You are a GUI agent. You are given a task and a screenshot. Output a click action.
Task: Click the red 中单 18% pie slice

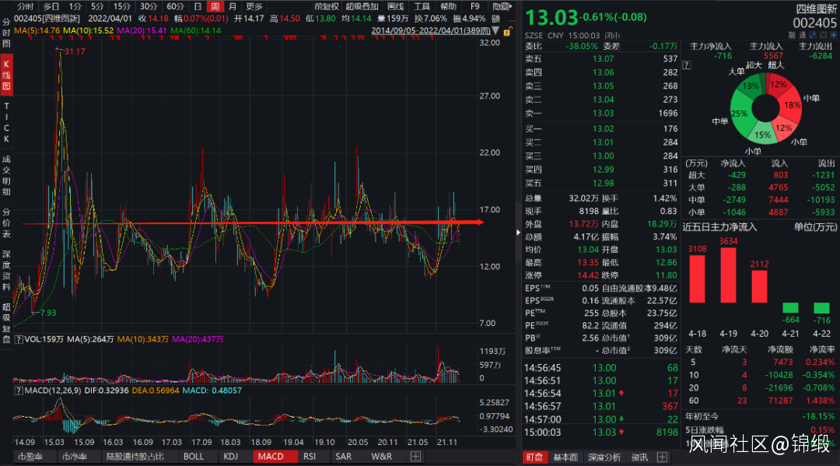tap(793, 104)
